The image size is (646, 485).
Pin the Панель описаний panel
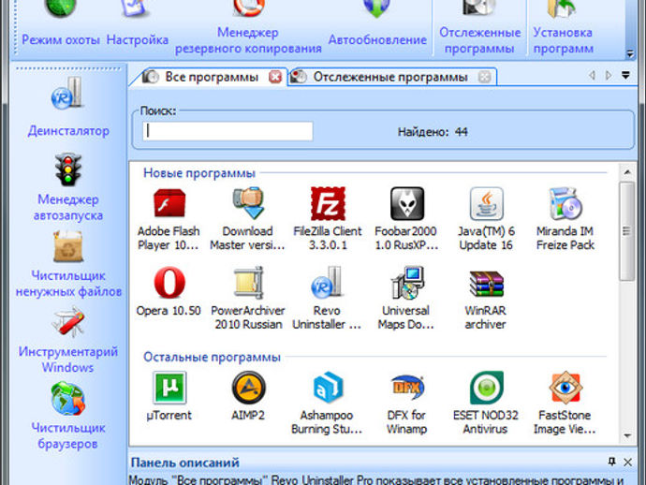tap(611, 462)
